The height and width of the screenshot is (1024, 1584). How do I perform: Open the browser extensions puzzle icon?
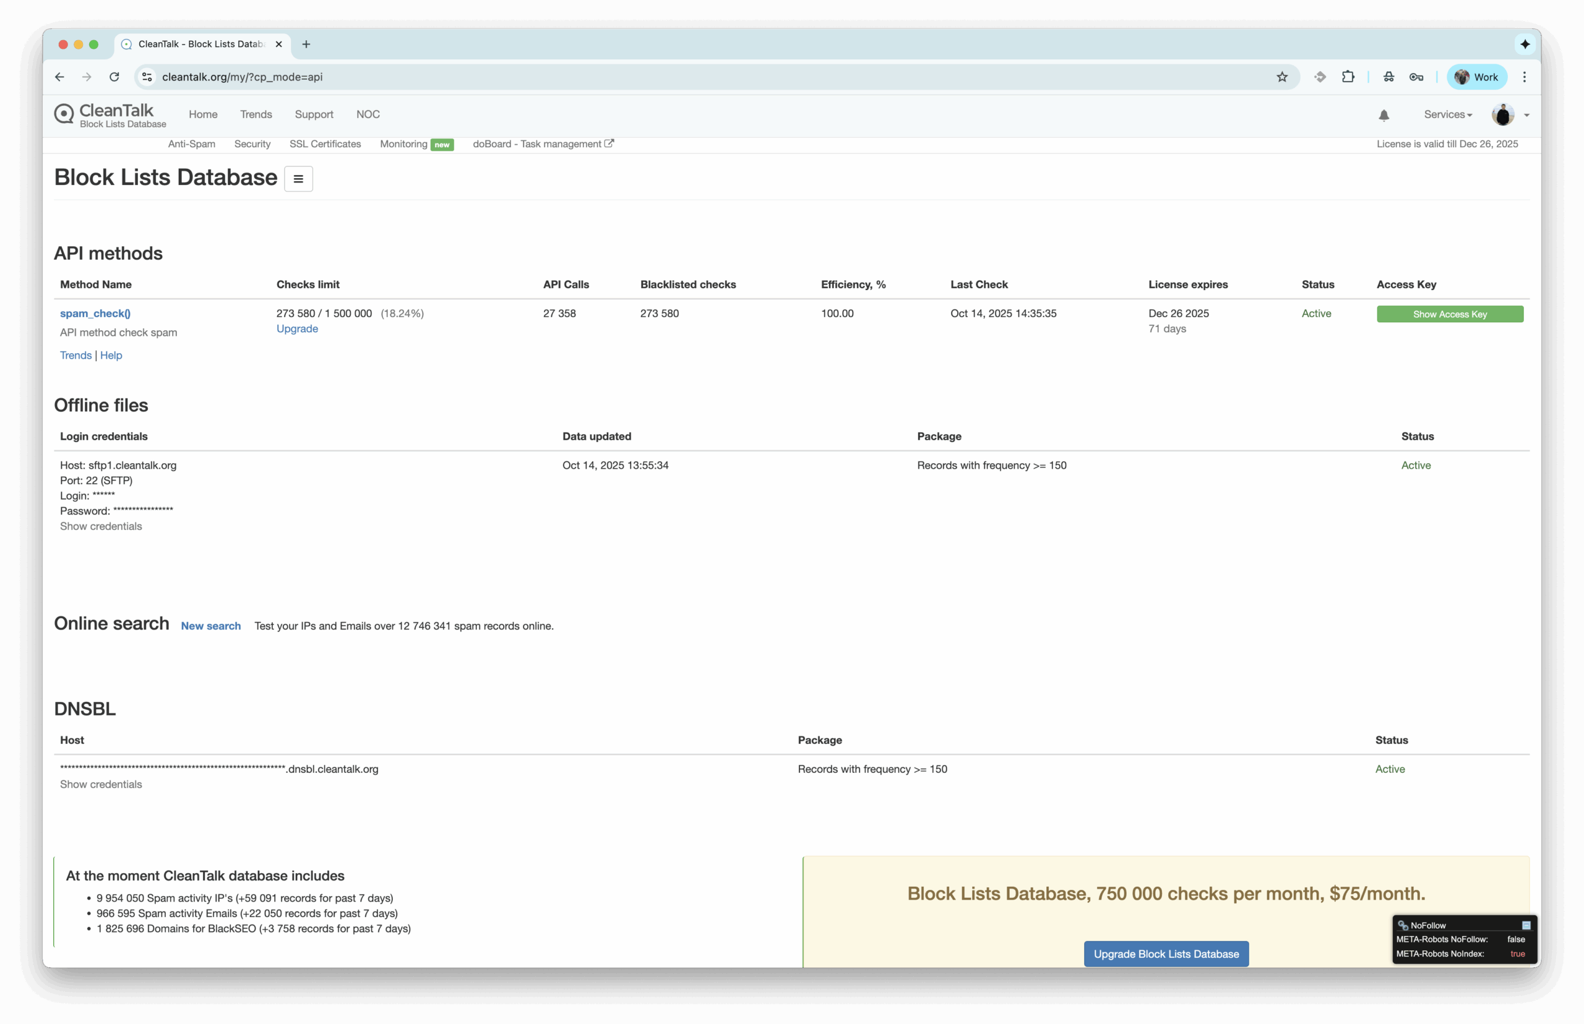[x=1348, y=77]
